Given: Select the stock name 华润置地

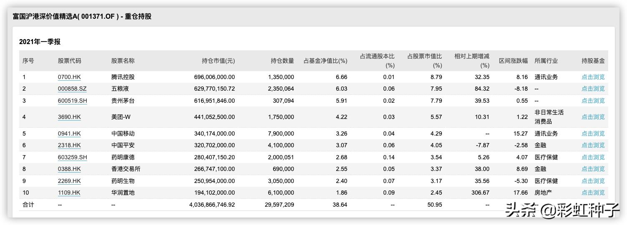Looking at the screenshot, I should coord(123,193).
